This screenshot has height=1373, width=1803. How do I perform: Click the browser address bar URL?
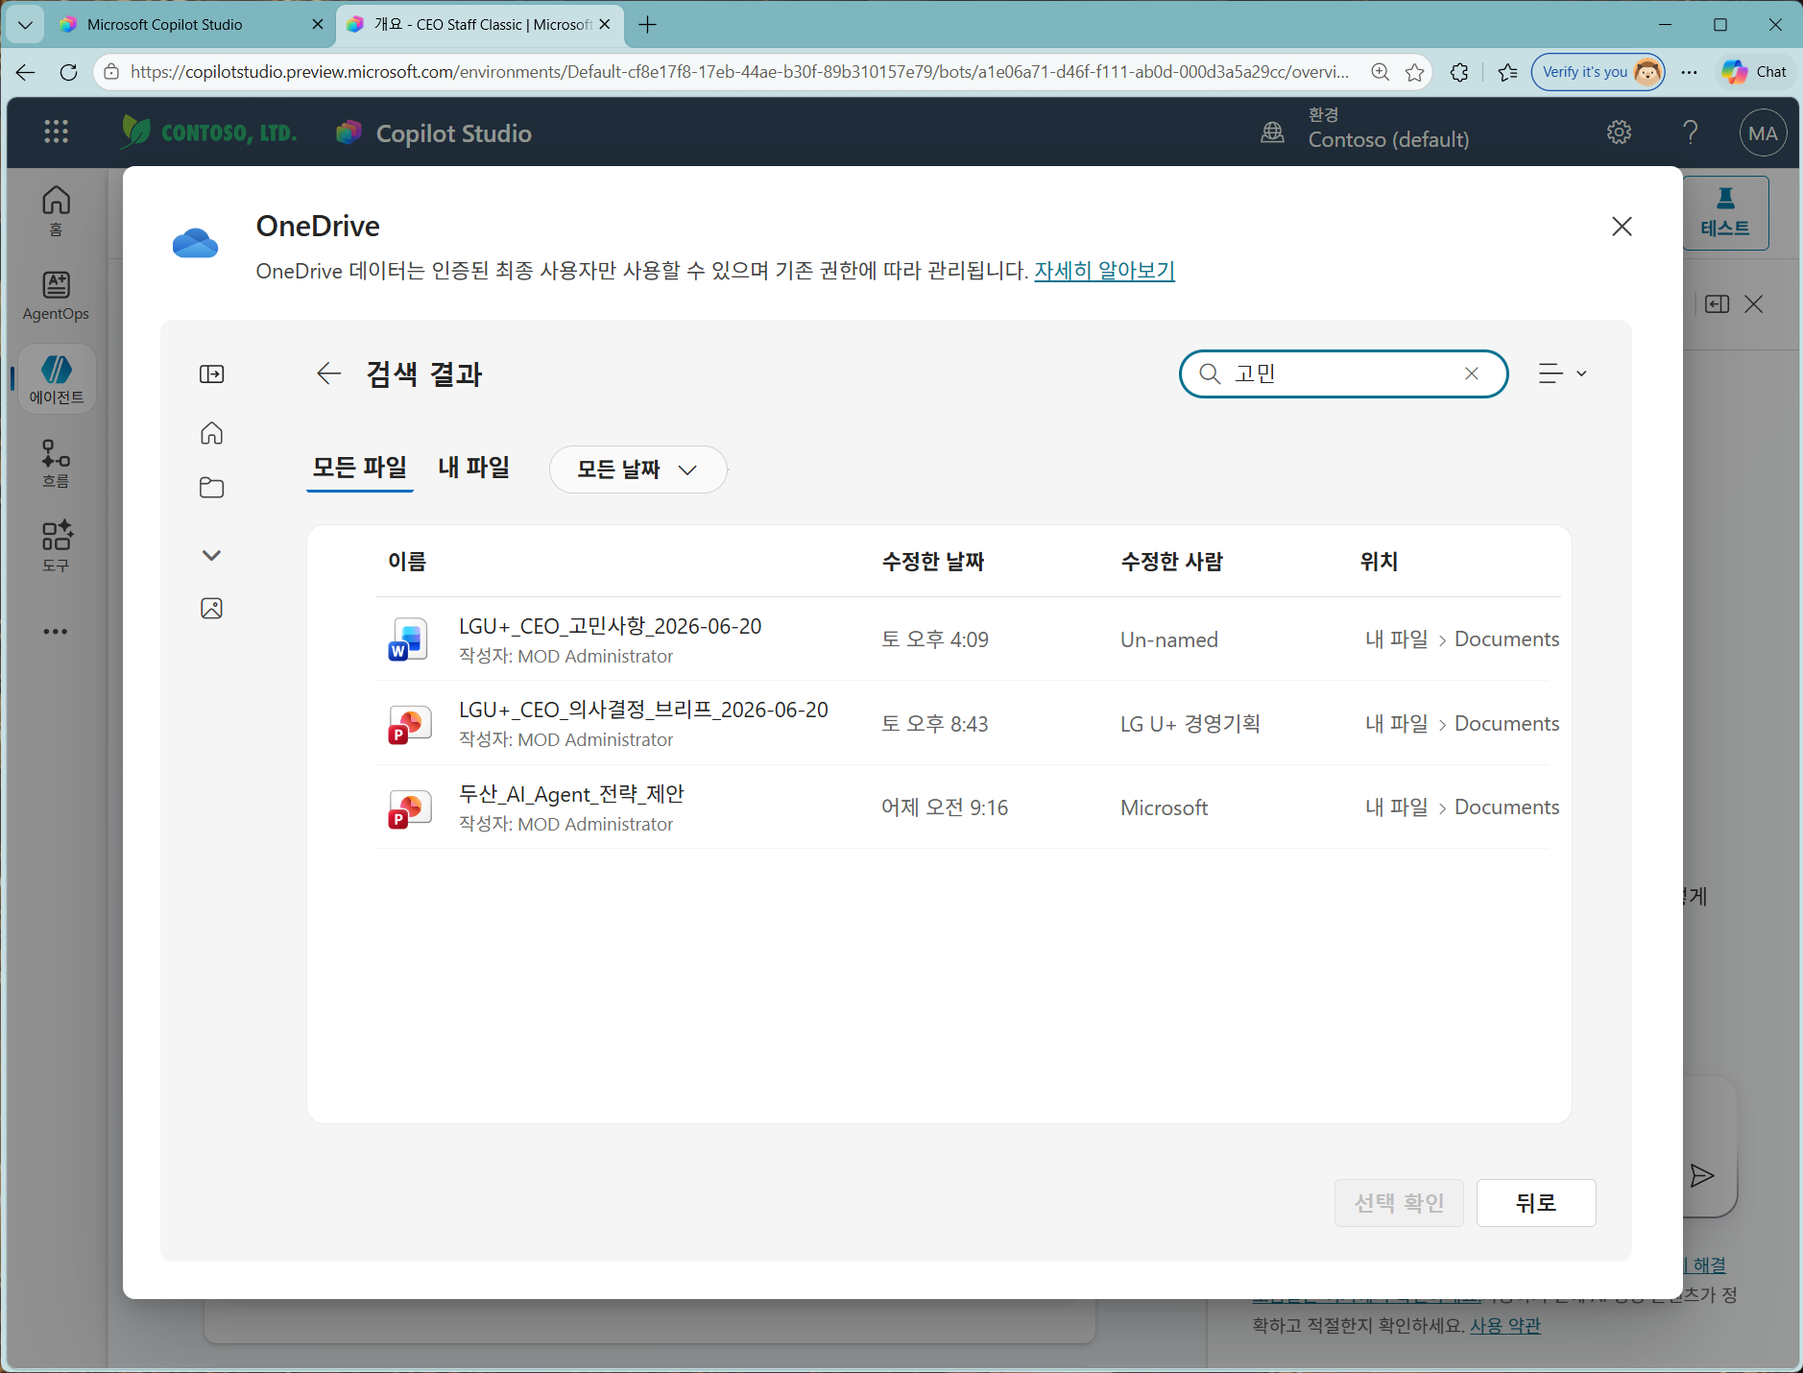[x=739, y=72]
